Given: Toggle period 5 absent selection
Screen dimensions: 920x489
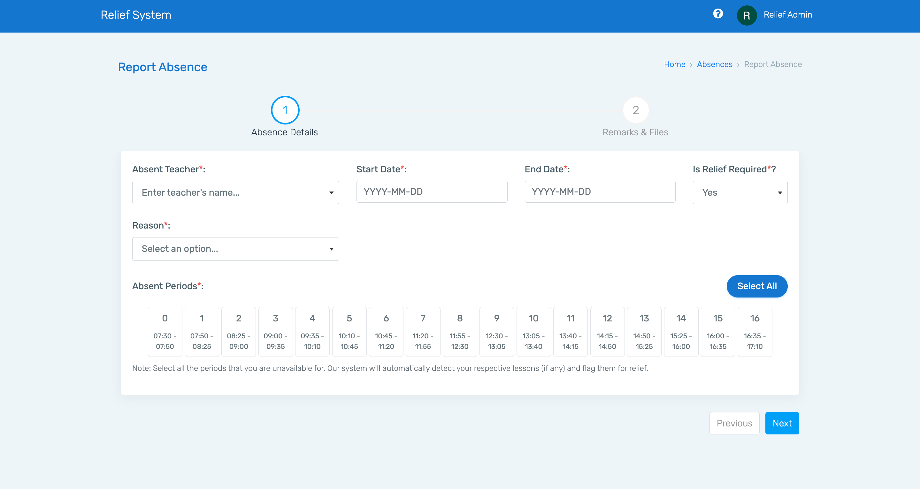Looking at the screenshot, I should 349,331.
